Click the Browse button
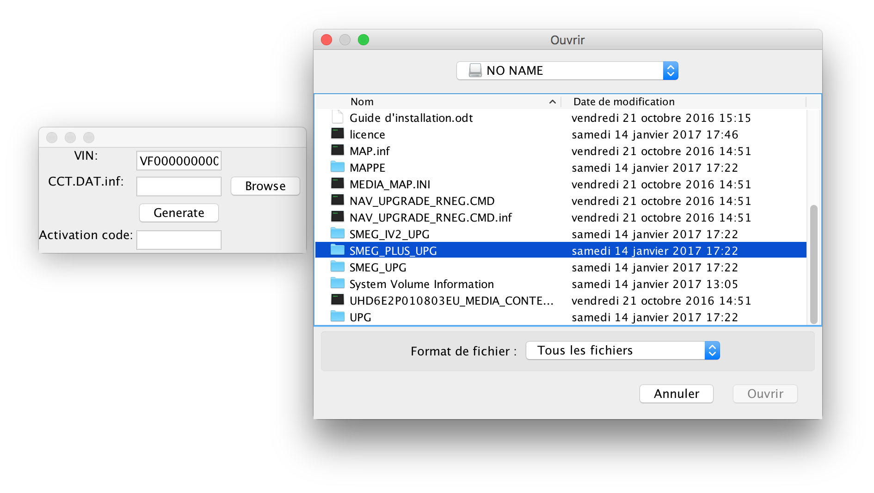The height and width of the screenshot is (493, 874). [x=265, y=186]
